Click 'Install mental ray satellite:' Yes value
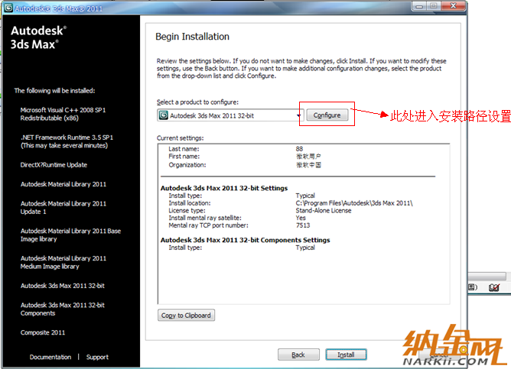This screenshot has height=369, width=511. 301,218
